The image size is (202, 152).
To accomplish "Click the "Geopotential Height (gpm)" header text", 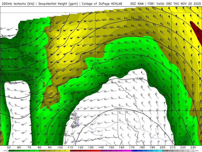I will tap(58, 4).
